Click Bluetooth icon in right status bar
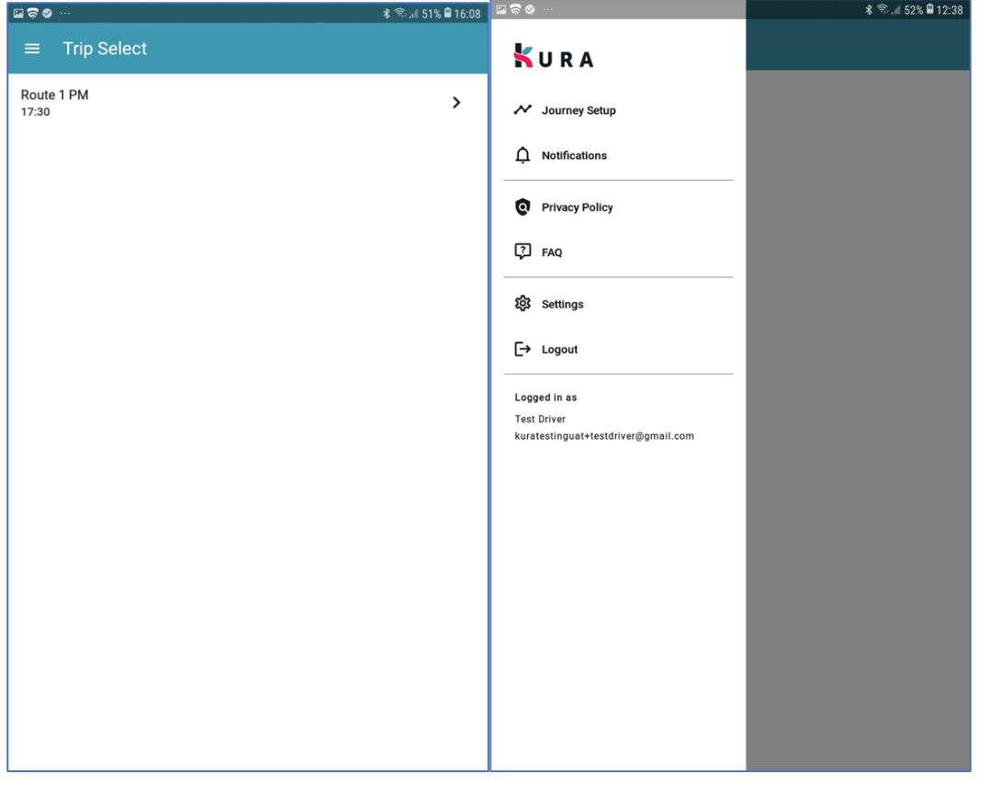This screenshot has width=988, height=785. [x=869, y=9]
